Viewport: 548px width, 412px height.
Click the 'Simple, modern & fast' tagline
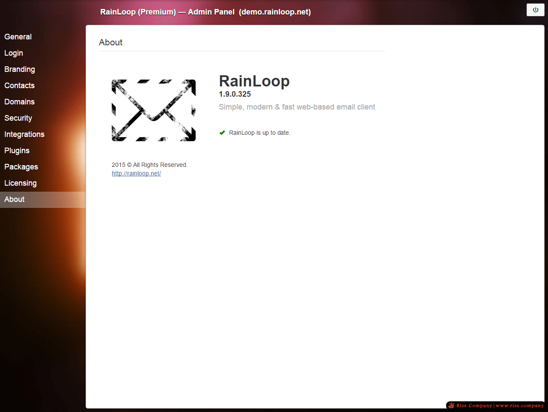[297, 107]
